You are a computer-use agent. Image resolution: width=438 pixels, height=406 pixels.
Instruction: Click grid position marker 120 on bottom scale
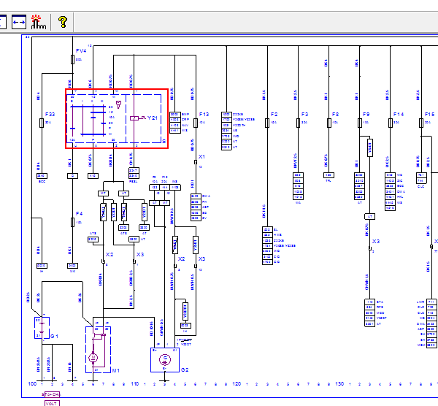[237, 384]
